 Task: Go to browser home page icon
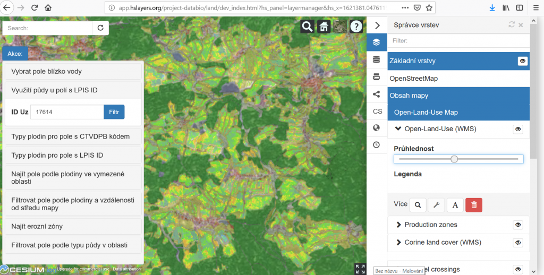[x=48, y=7]
